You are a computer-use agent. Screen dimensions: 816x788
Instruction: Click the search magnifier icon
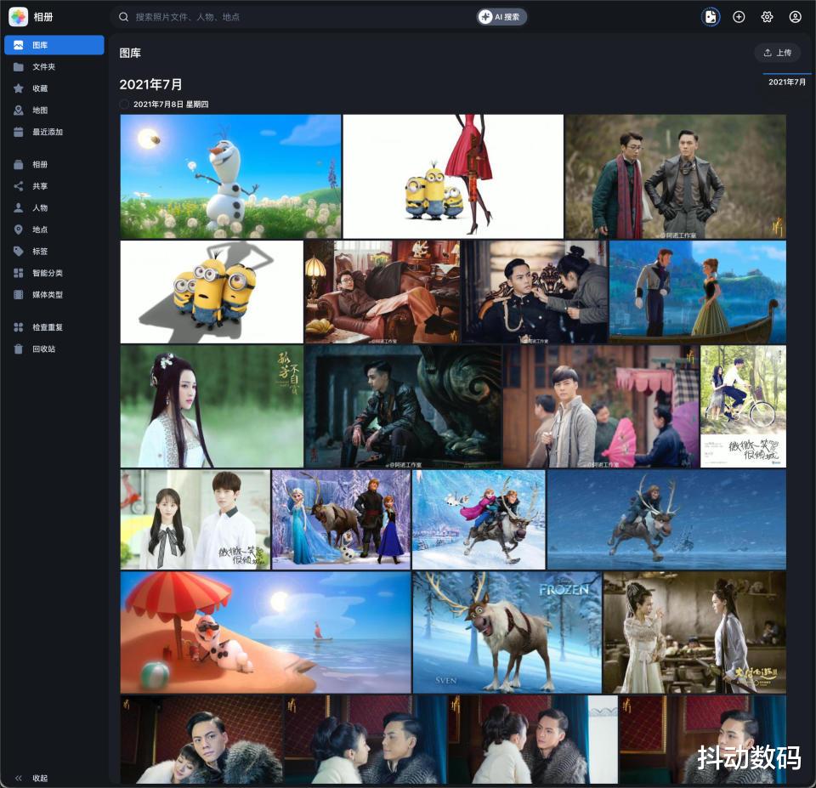click(x=123, y=17)
